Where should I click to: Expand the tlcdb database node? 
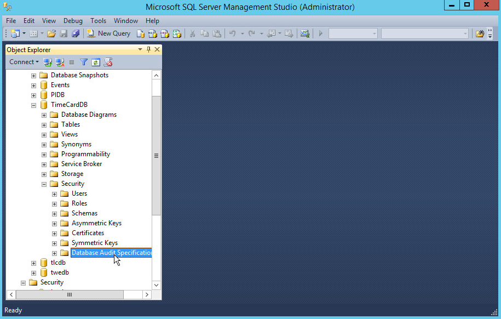pos(34,263)
